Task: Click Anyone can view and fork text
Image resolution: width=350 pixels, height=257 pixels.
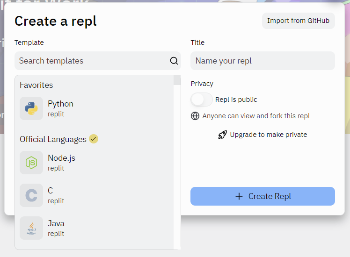Action: (x=256, y=116)
